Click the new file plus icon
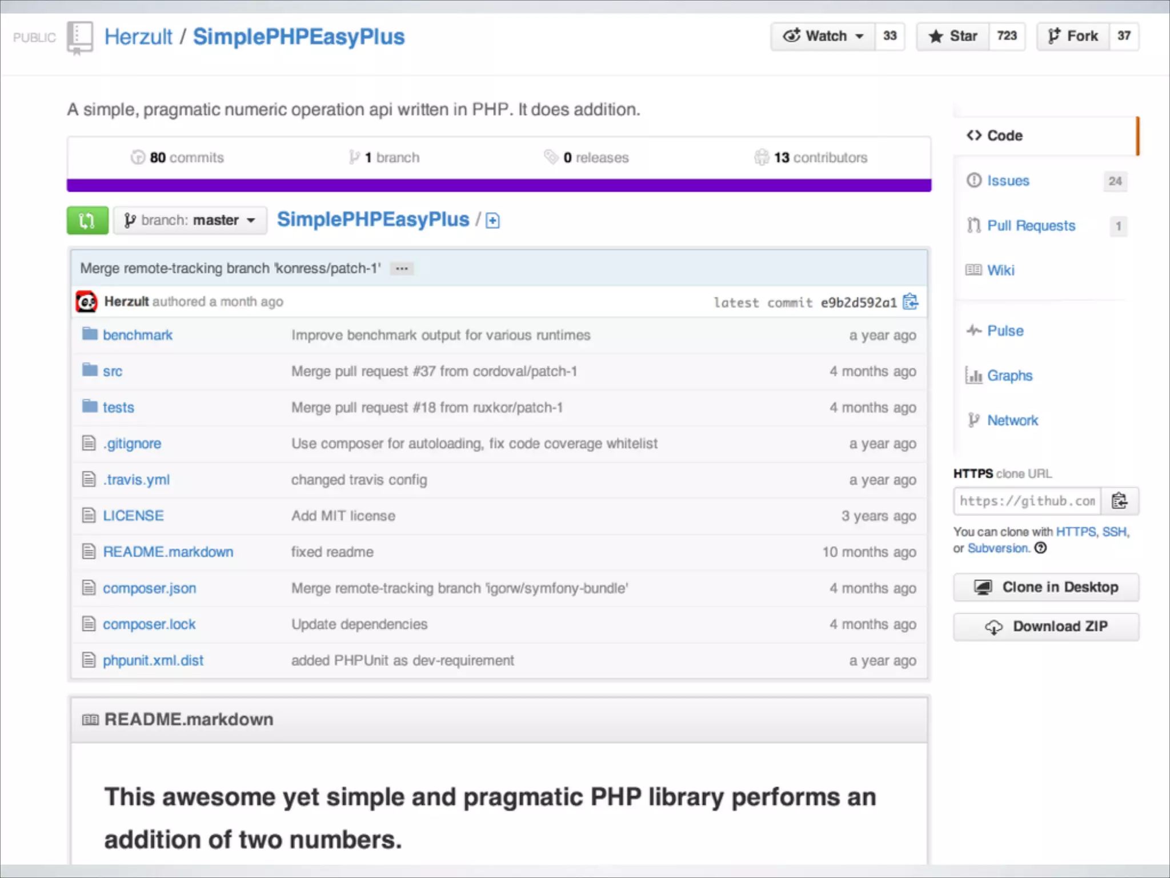 click(x=492, y=221)
